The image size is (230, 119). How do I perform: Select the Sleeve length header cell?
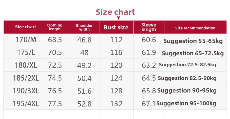click(149, 27)
